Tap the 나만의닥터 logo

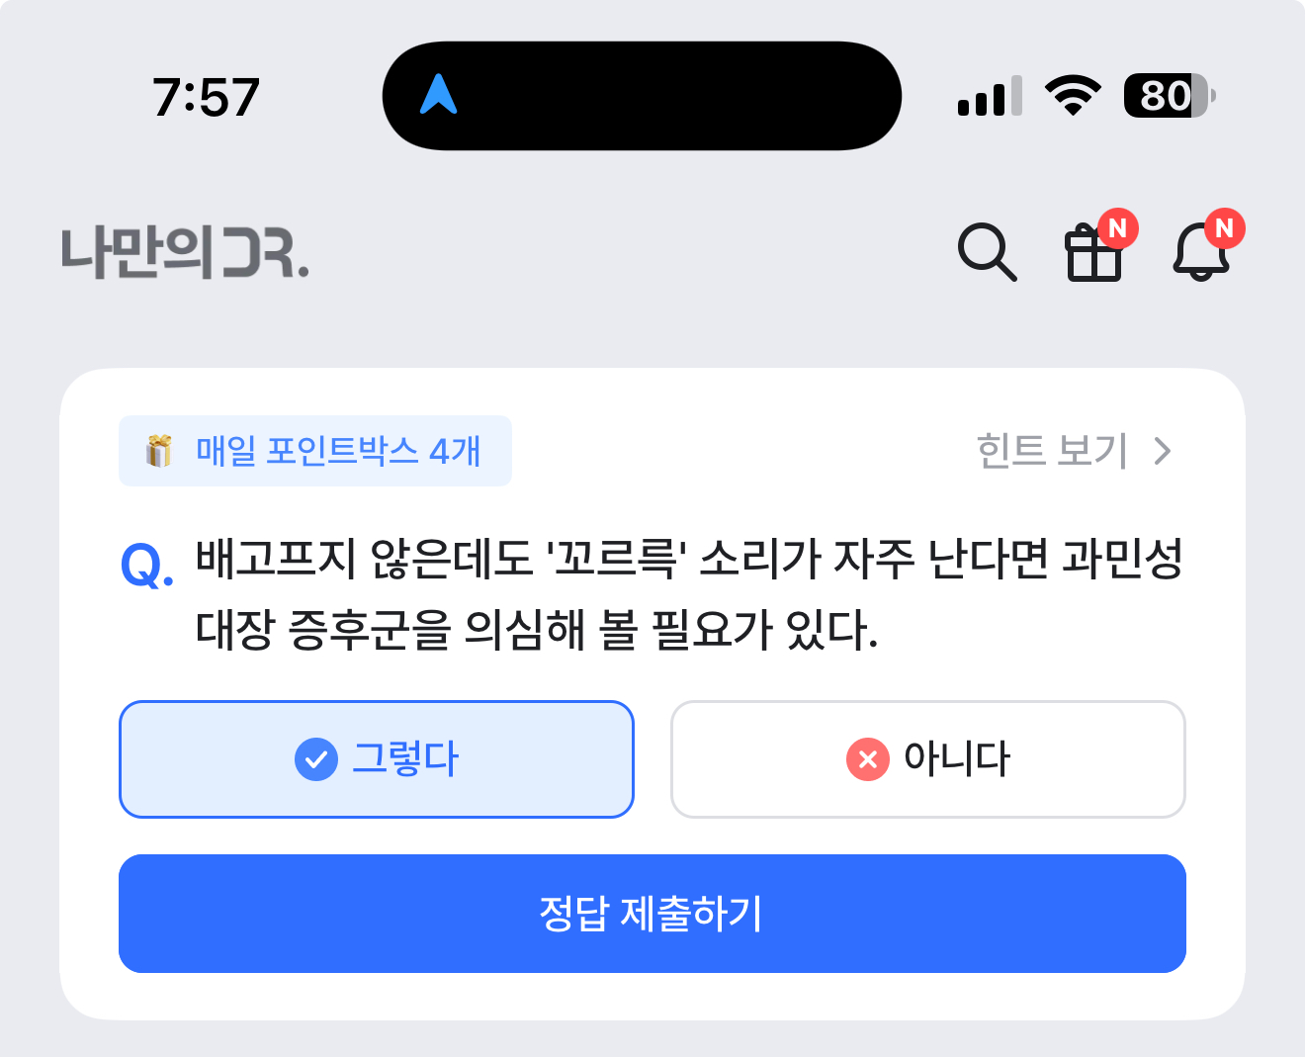click(185, 253)
